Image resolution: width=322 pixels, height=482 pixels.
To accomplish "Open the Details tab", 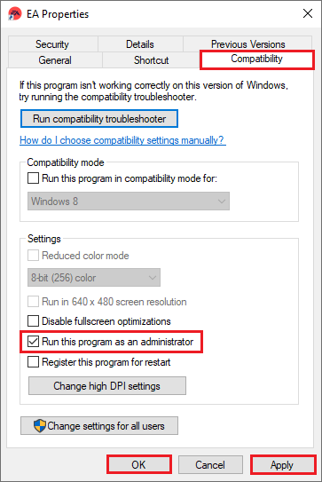I will (x=140, y=44).
